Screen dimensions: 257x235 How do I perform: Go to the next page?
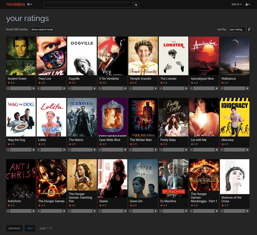pos(30,228)
